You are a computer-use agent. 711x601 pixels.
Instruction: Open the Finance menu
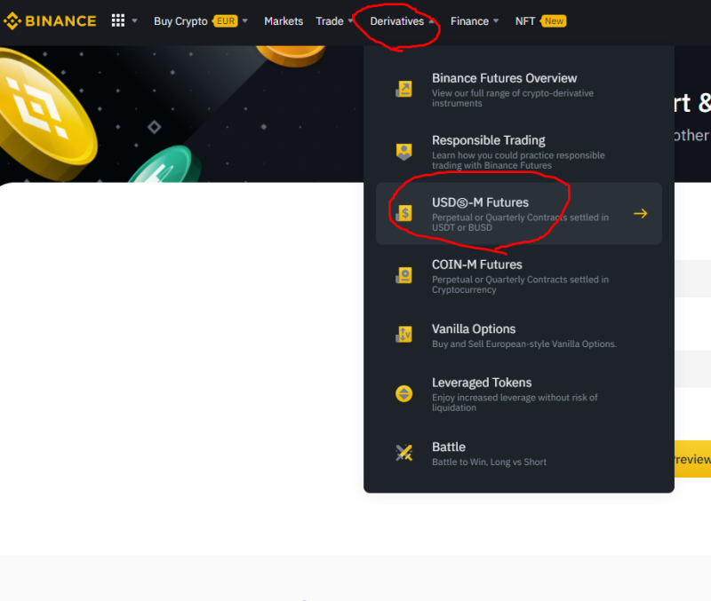(469, 21)
